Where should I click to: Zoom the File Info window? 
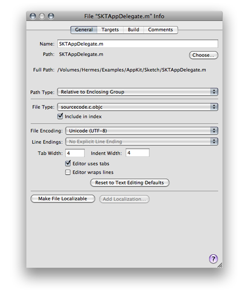tap(51, 16)
